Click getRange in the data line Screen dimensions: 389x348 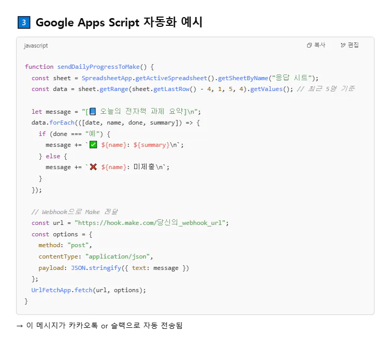pos(114,89)
